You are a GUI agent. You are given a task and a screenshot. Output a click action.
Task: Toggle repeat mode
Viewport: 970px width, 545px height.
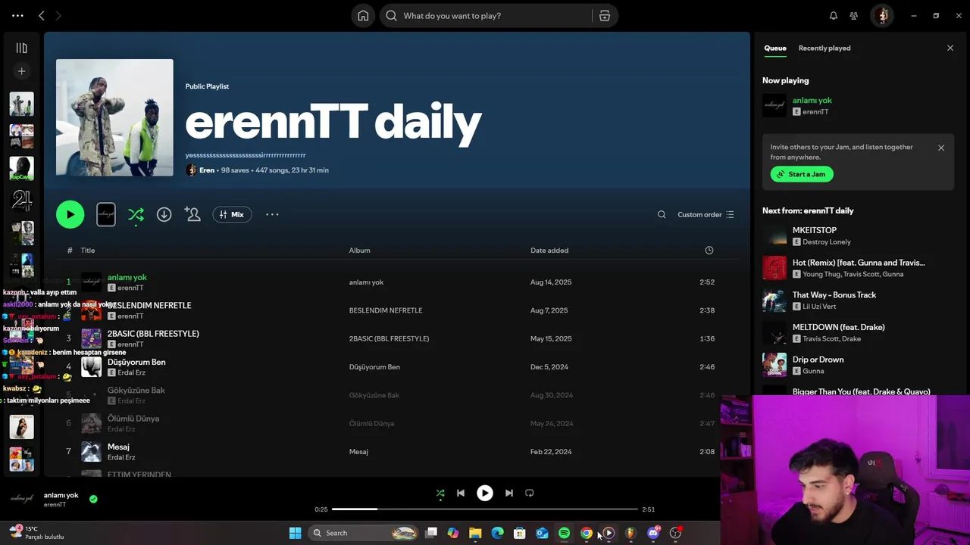click(x=530, y=493)
